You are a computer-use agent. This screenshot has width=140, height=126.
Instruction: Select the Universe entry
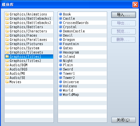[82, 82]
